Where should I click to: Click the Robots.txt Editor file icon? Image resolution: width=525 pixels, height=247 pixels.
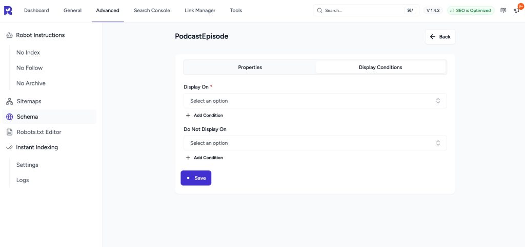9,132
